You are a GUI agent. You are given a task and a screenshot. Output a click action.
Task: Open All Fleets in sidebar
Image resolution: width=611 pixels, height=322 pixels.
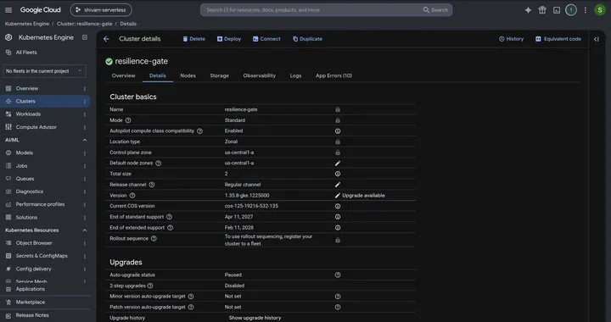26,52
